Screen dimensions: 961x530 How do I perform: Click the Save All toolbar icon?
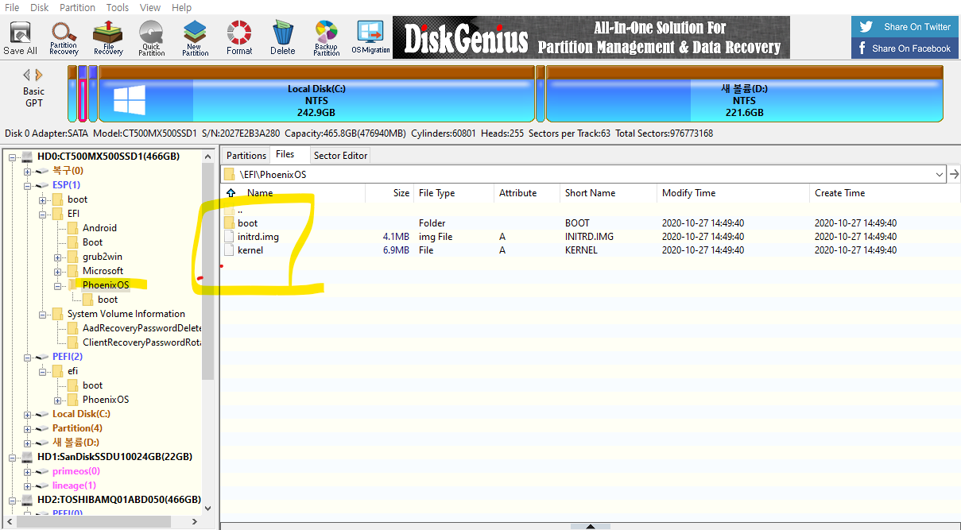tap(20, 37)
